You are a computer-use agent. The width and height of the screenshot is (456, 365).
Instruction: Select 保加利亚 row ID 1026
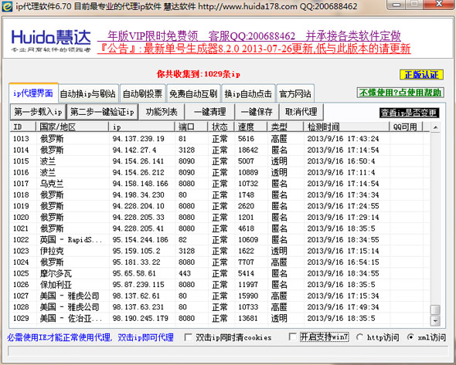(219, 285)
